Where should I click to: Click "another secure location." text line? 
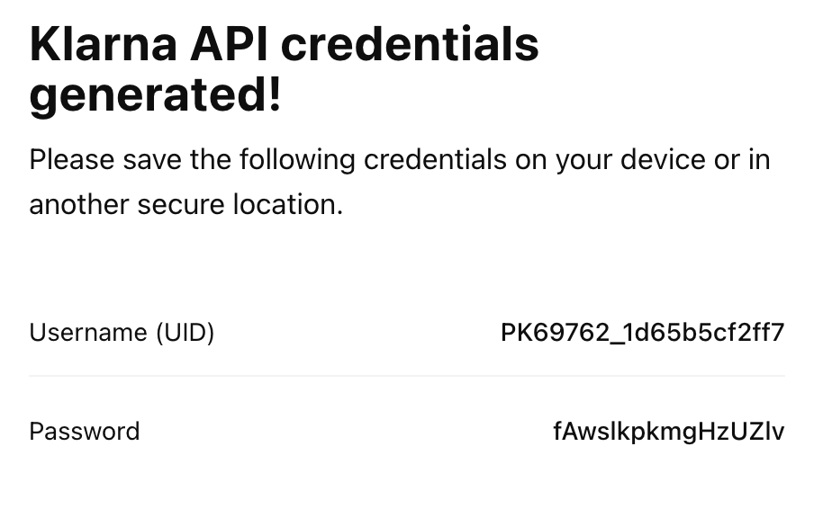coord(185,204)
